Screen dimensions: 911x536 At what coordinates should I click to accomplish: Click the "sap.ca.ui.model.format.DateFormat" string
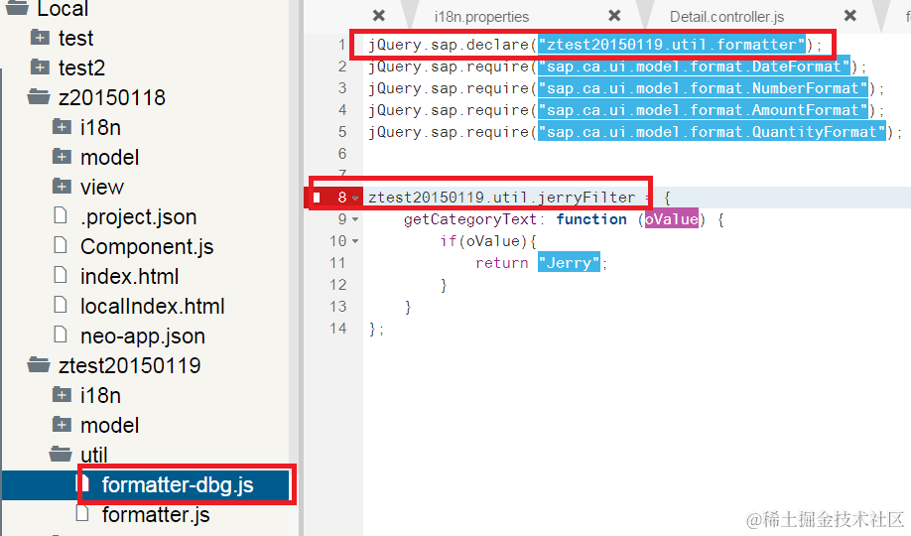coord(695,67)
